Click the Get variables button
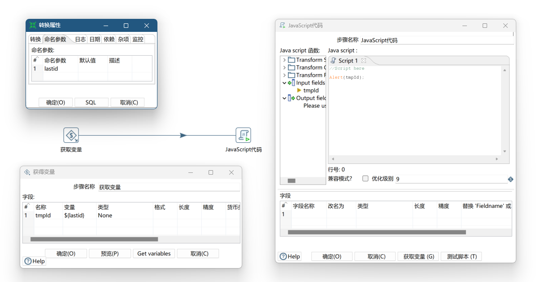The width and height of the screenshot is (536, 282). click(x=154, y=254)
